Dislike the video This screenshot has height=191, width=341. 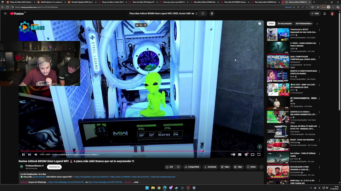click(x=178, y=167)
